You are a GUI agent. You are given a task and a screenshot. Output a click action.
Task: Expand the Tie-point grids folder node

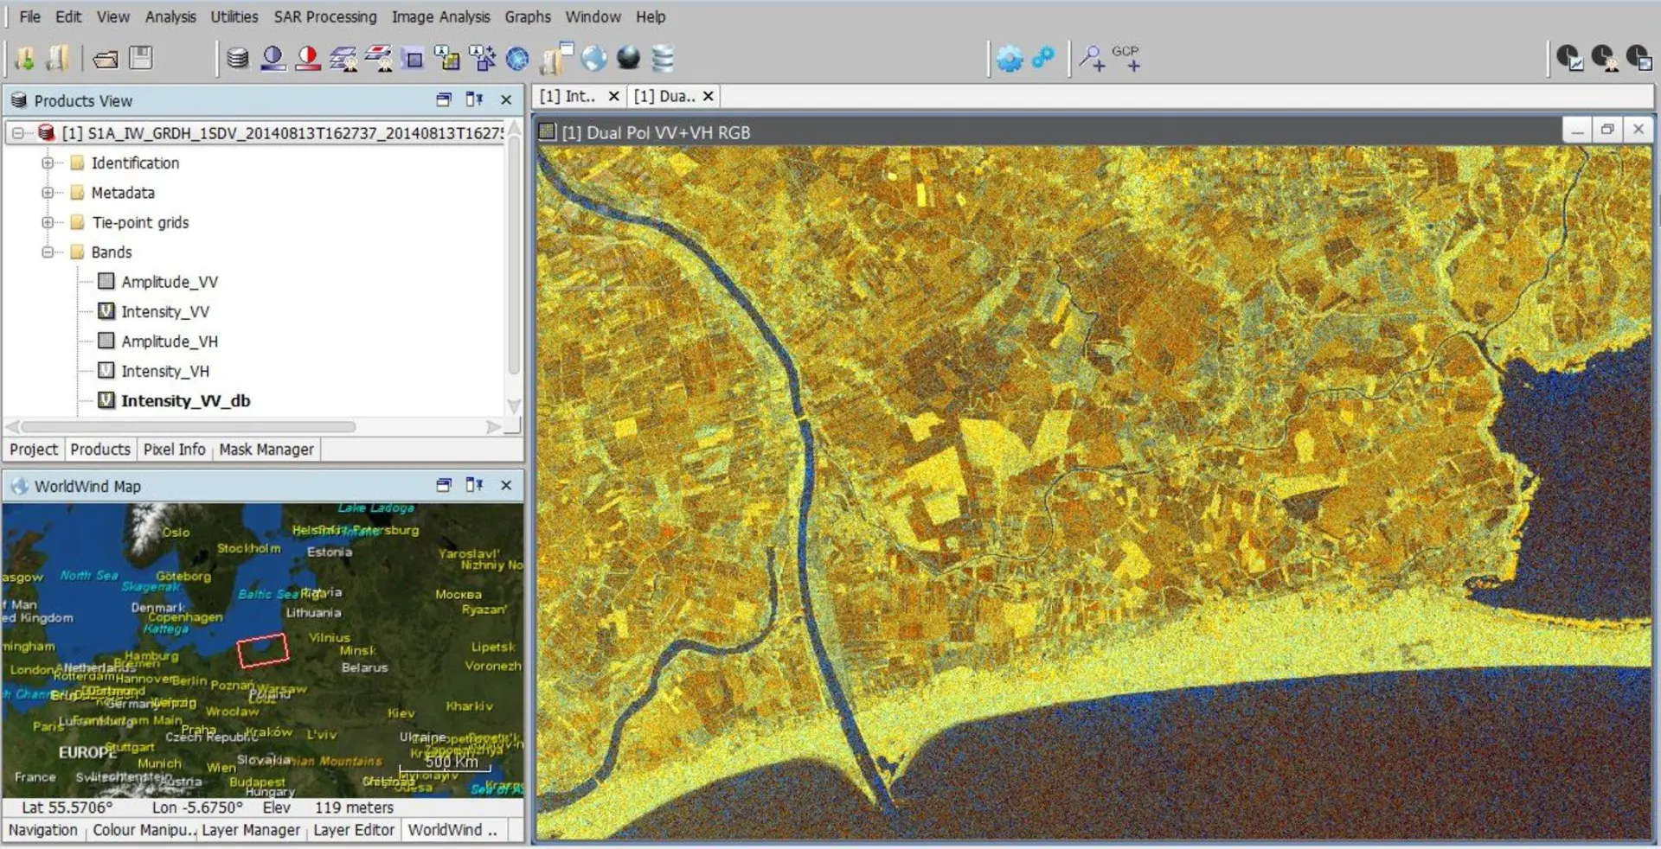[x=48, y=222]
